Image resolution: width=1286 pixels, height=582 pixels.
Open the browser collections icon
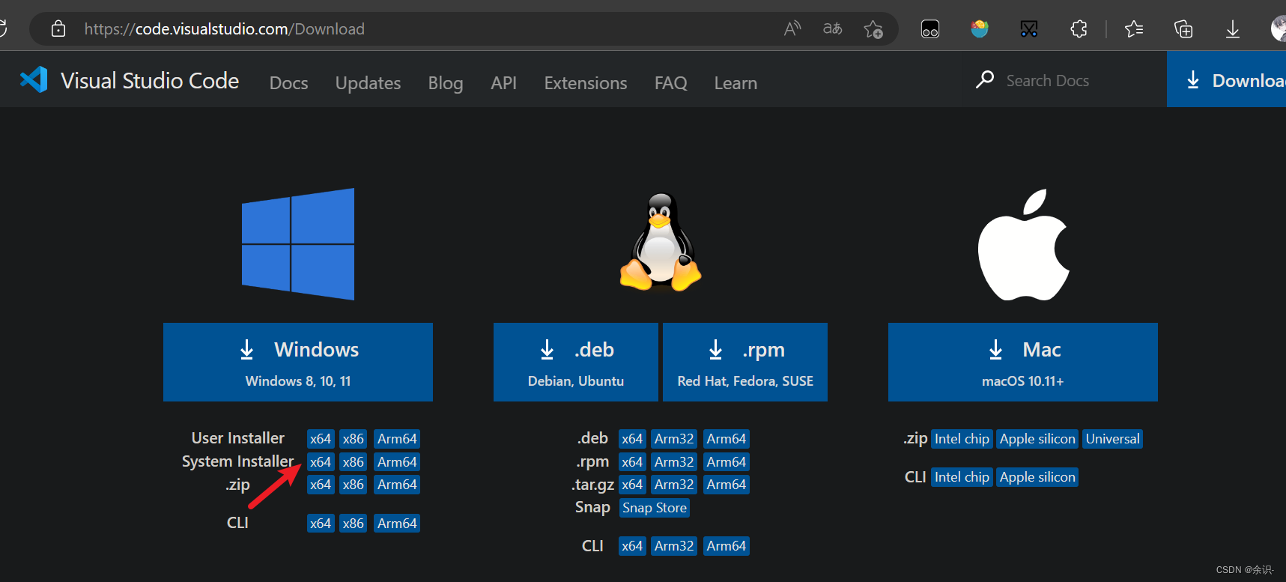click(1183, 29)
